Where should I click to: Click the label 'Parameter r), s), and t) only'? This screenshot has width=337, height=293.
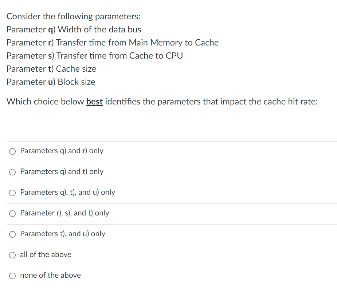64,213
